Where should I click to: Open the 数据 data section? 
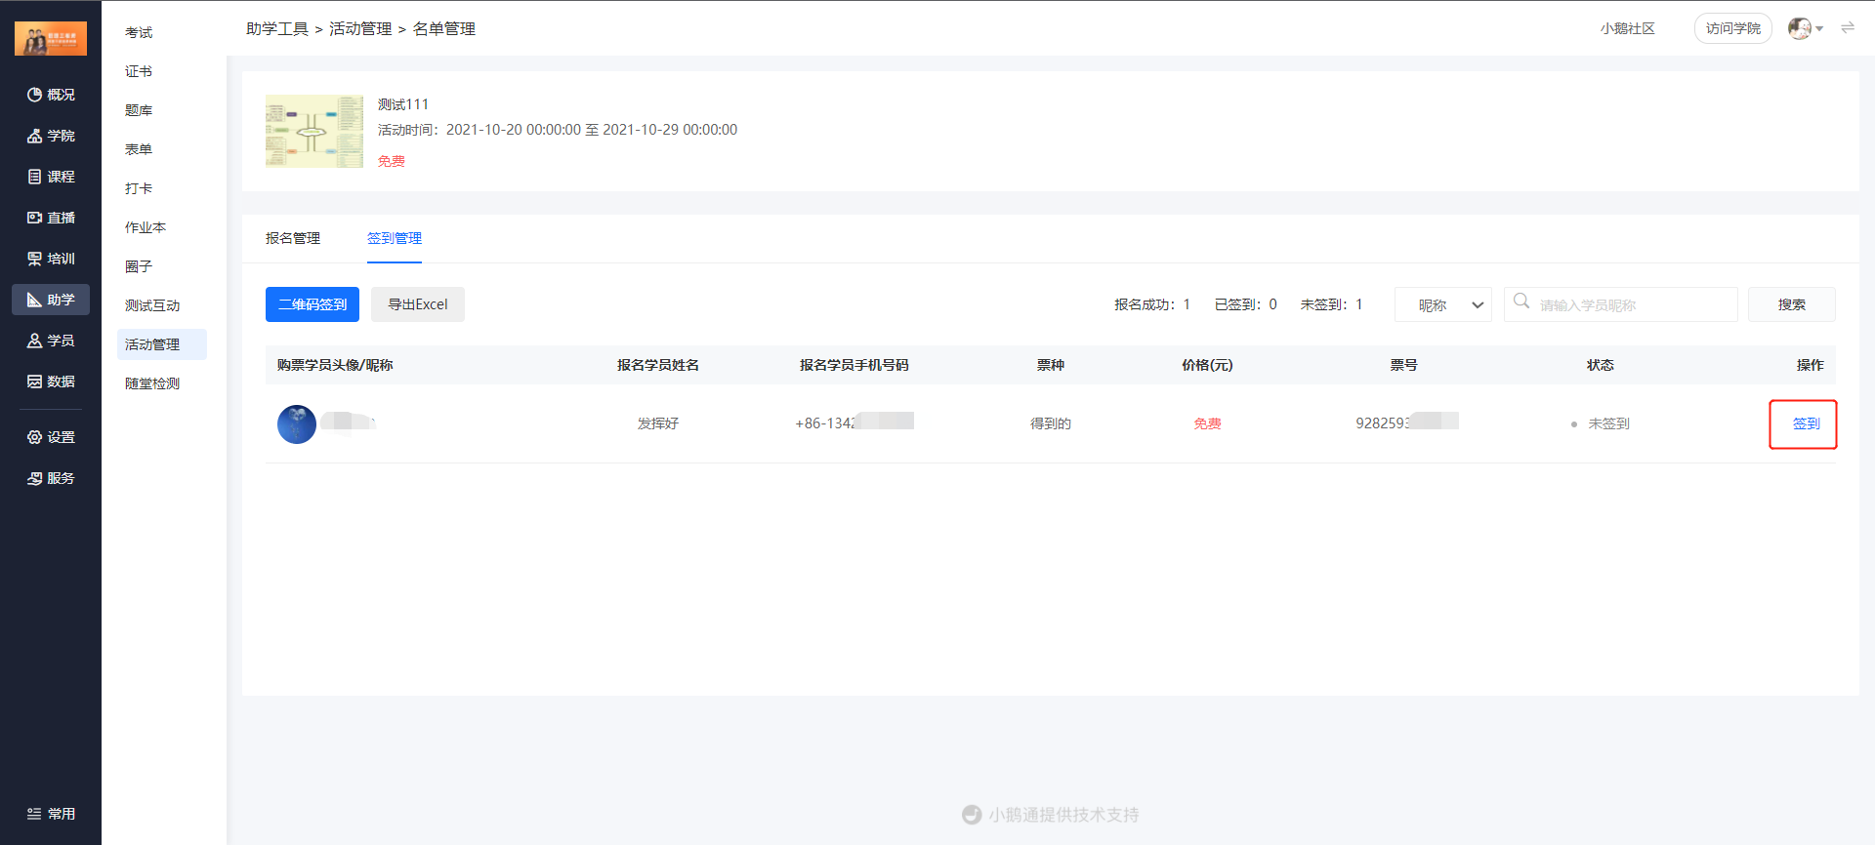coord(51,382)
